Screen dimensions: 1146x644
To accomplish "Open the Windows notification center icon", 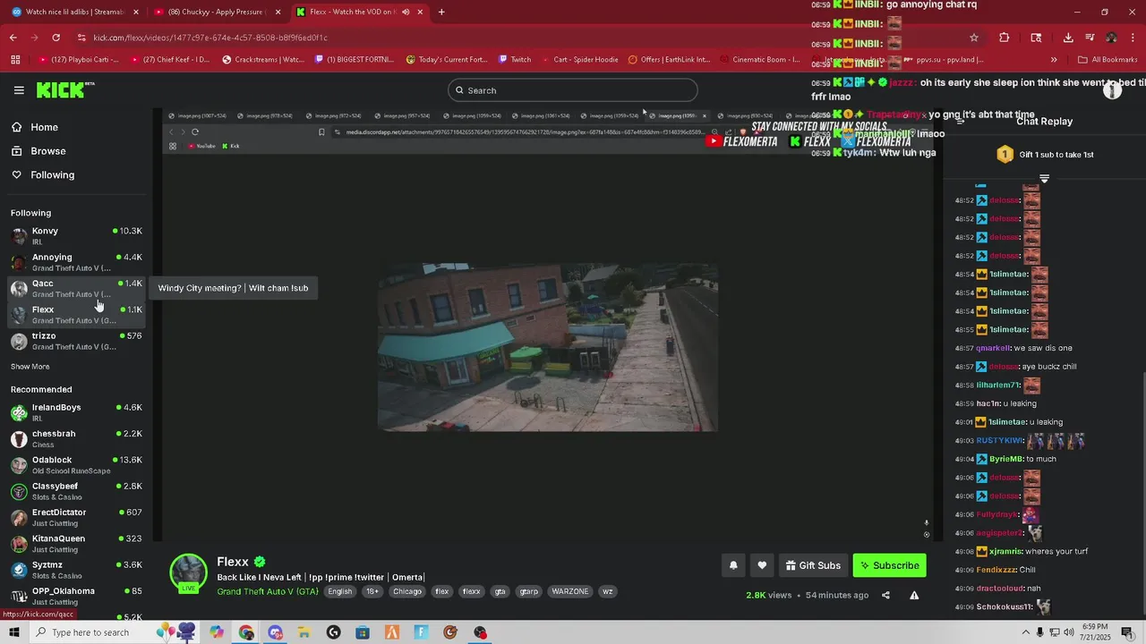I will click(1127, 632).
